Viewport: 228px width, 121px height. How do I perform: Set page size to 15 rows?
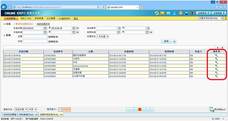pyautogui.click(x=60, y=109)
